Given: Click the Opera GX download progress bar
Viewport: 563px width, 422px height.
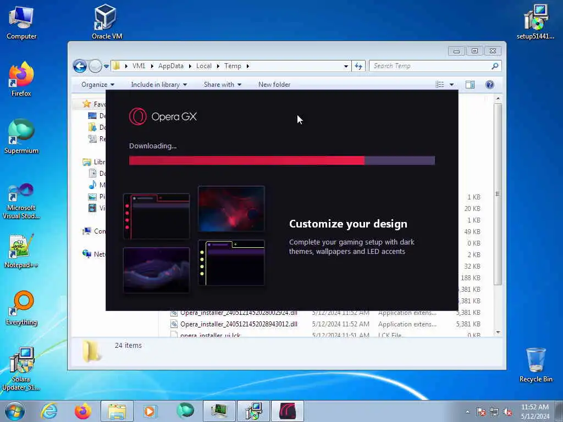Looking at the screenshot, I should (x=282, y=160).
